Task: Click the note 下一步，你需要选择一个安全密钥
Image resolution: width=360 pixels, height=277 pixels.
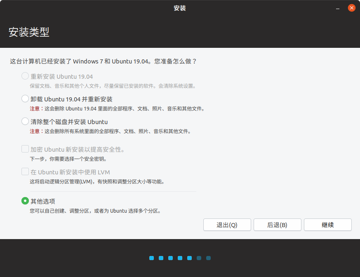Action: (68, 159)
